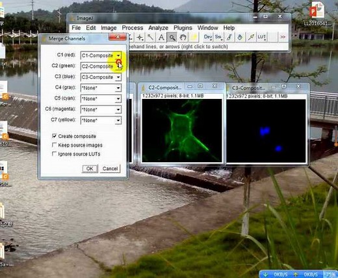Image resolution: width=338 pixels, height=278 pixels.
Task: Open the Edit menu in ImageJ
Action: pyautogui.click(x=91, y=28)
